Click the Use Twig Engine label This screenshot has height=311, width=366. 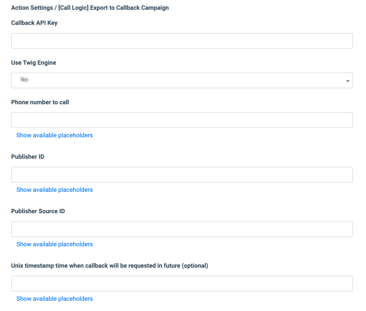click(x=34, y=63)
